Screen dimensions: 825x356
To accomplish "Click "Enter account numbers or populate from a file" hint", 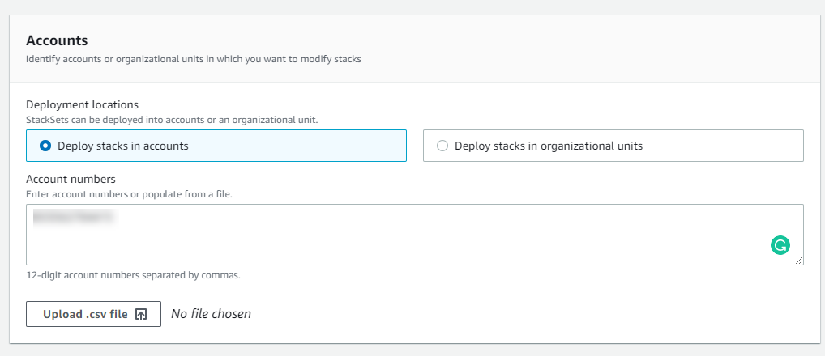I will click(129, 194).
